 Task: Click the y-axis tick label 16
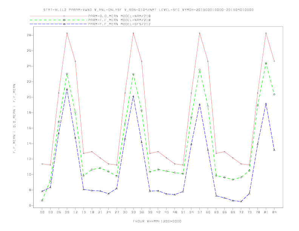pos(29,128)
